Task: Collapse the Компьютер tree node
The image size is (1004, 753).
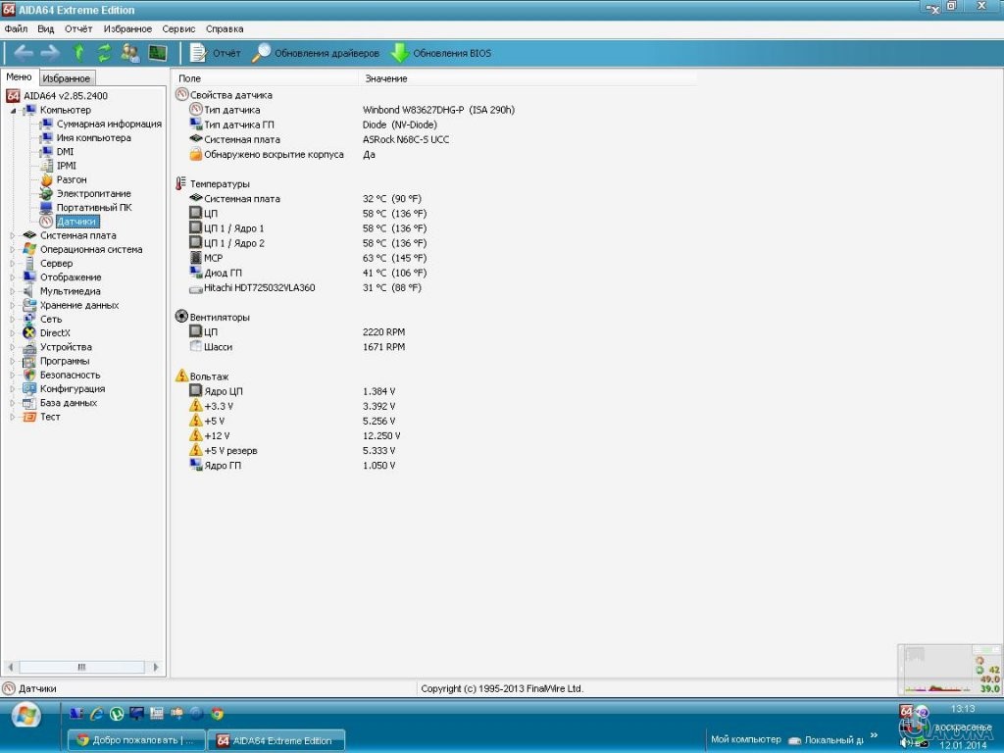Action: (13, 110)
